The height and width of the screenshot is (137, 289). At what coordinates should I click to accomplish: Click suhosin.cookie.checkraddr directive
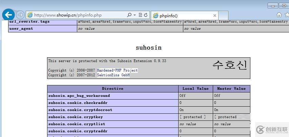tap(113, 103)
